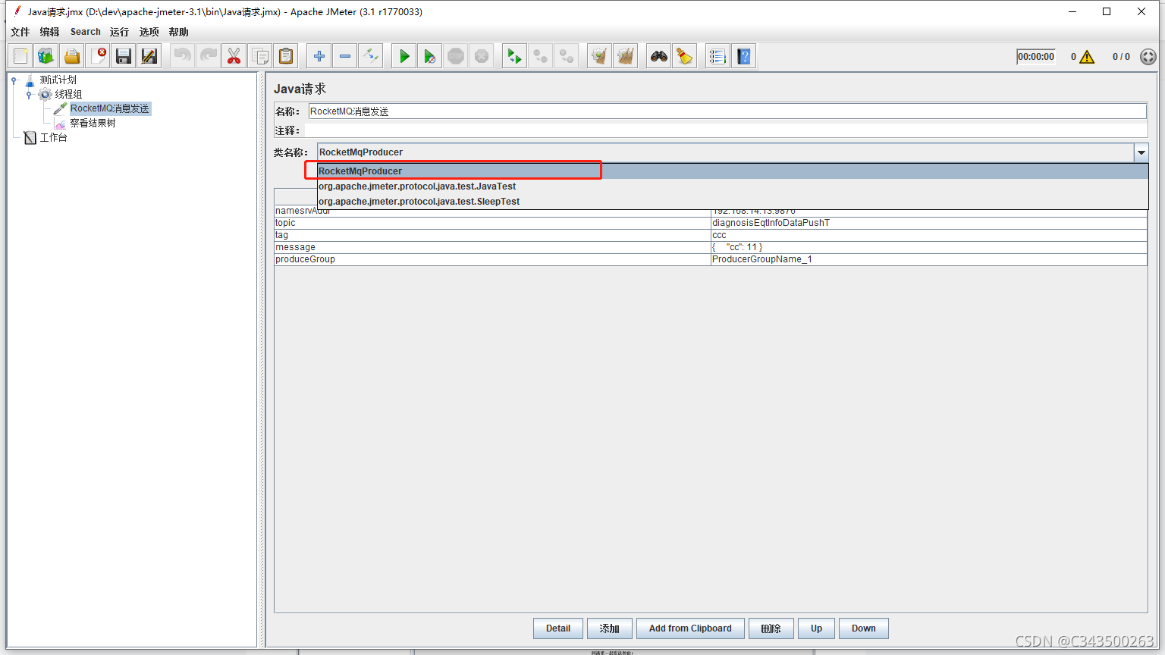Open the 编辑 menu
The width and height of the screenshot is (1165, 655).
pos(49,32)
